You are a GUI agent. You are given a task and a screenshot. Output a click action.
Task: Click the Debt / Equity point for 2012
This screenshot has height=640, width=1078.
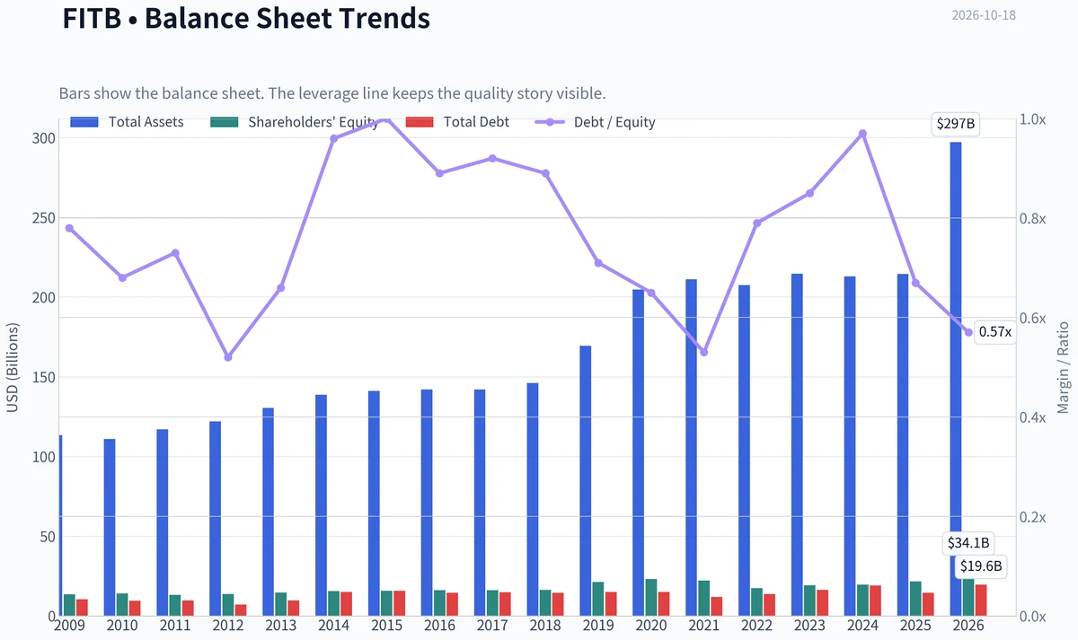point(228,357)
